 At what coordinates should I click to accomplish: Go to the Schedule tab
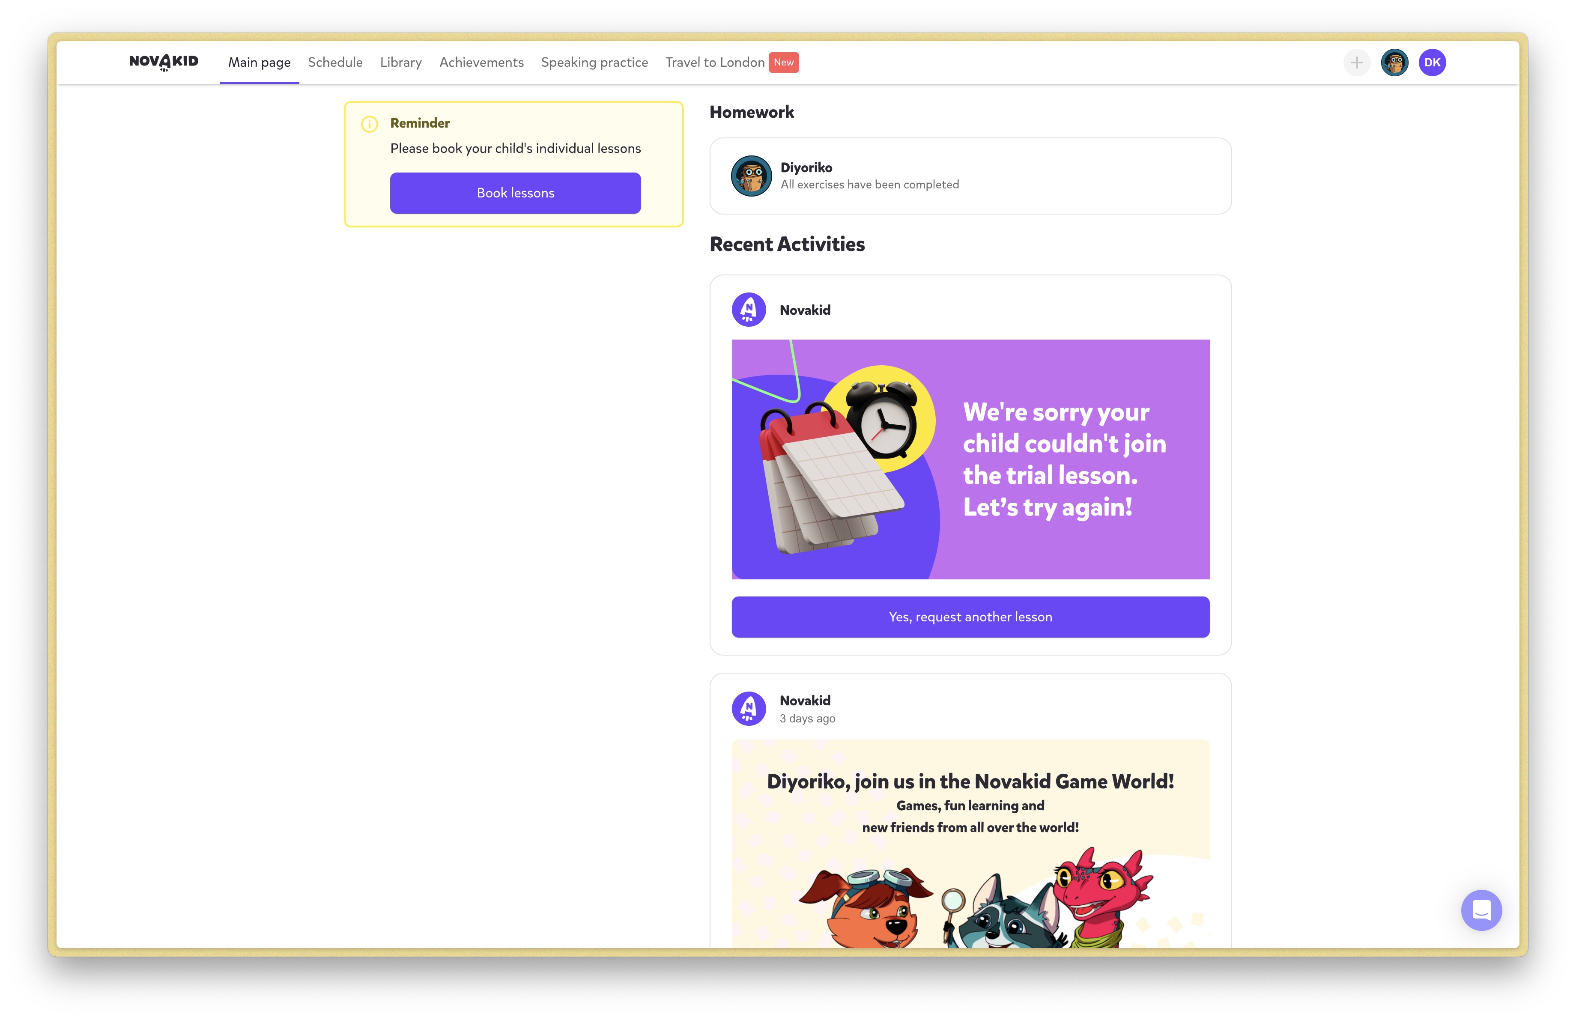[335, 62]
